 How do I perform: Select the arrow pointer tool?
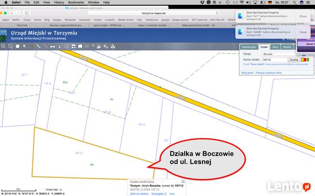(x=25, y=46)
